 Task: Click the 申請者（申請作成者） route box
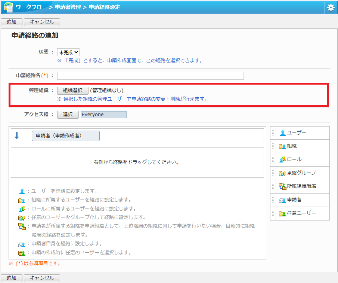click(66, 136)
